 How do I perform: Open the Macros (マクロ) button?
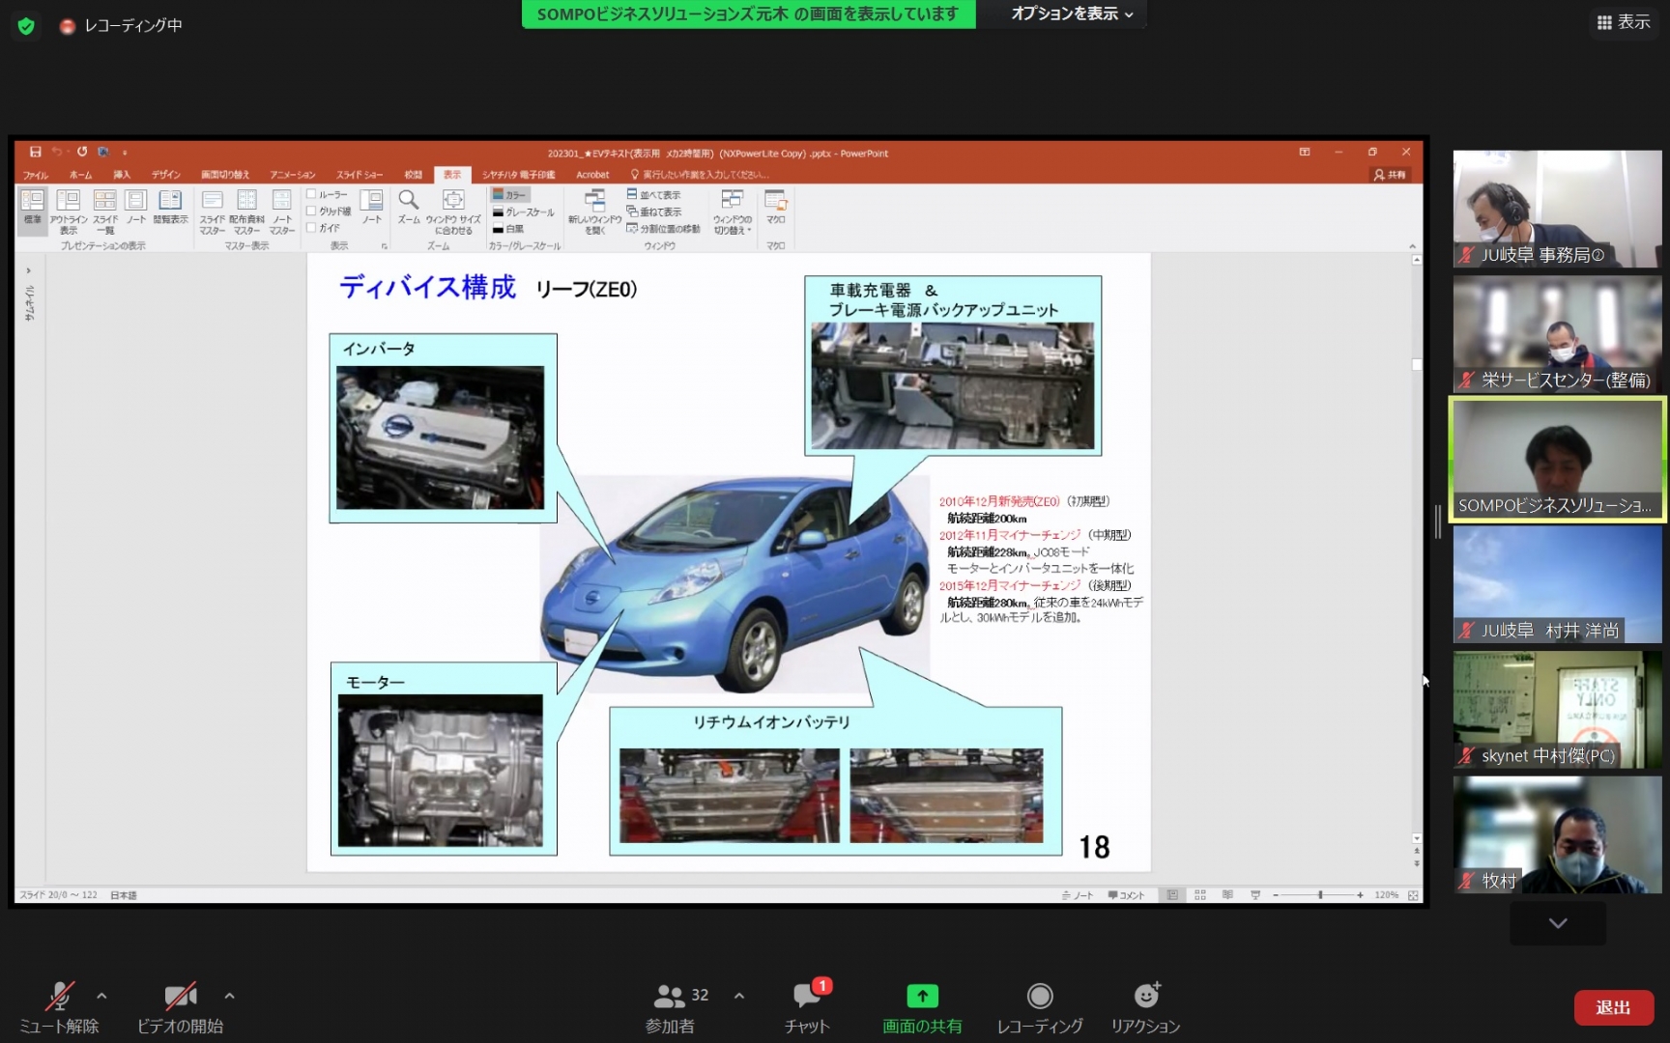point(776,207)
